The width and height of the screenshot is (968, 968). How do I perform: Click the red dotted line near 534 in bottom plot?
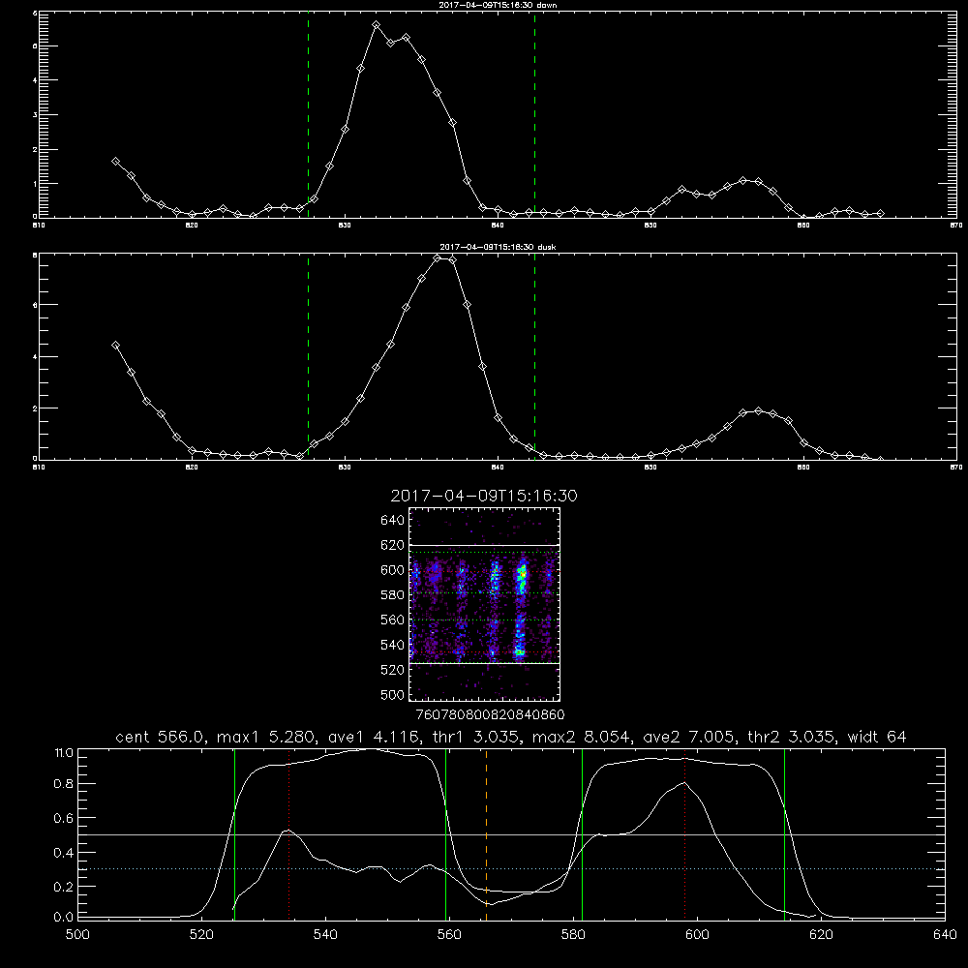pyautogui.click(x=288, y=833)
